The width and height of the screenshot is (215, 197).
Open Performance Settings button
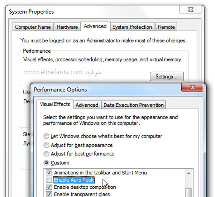167,76
